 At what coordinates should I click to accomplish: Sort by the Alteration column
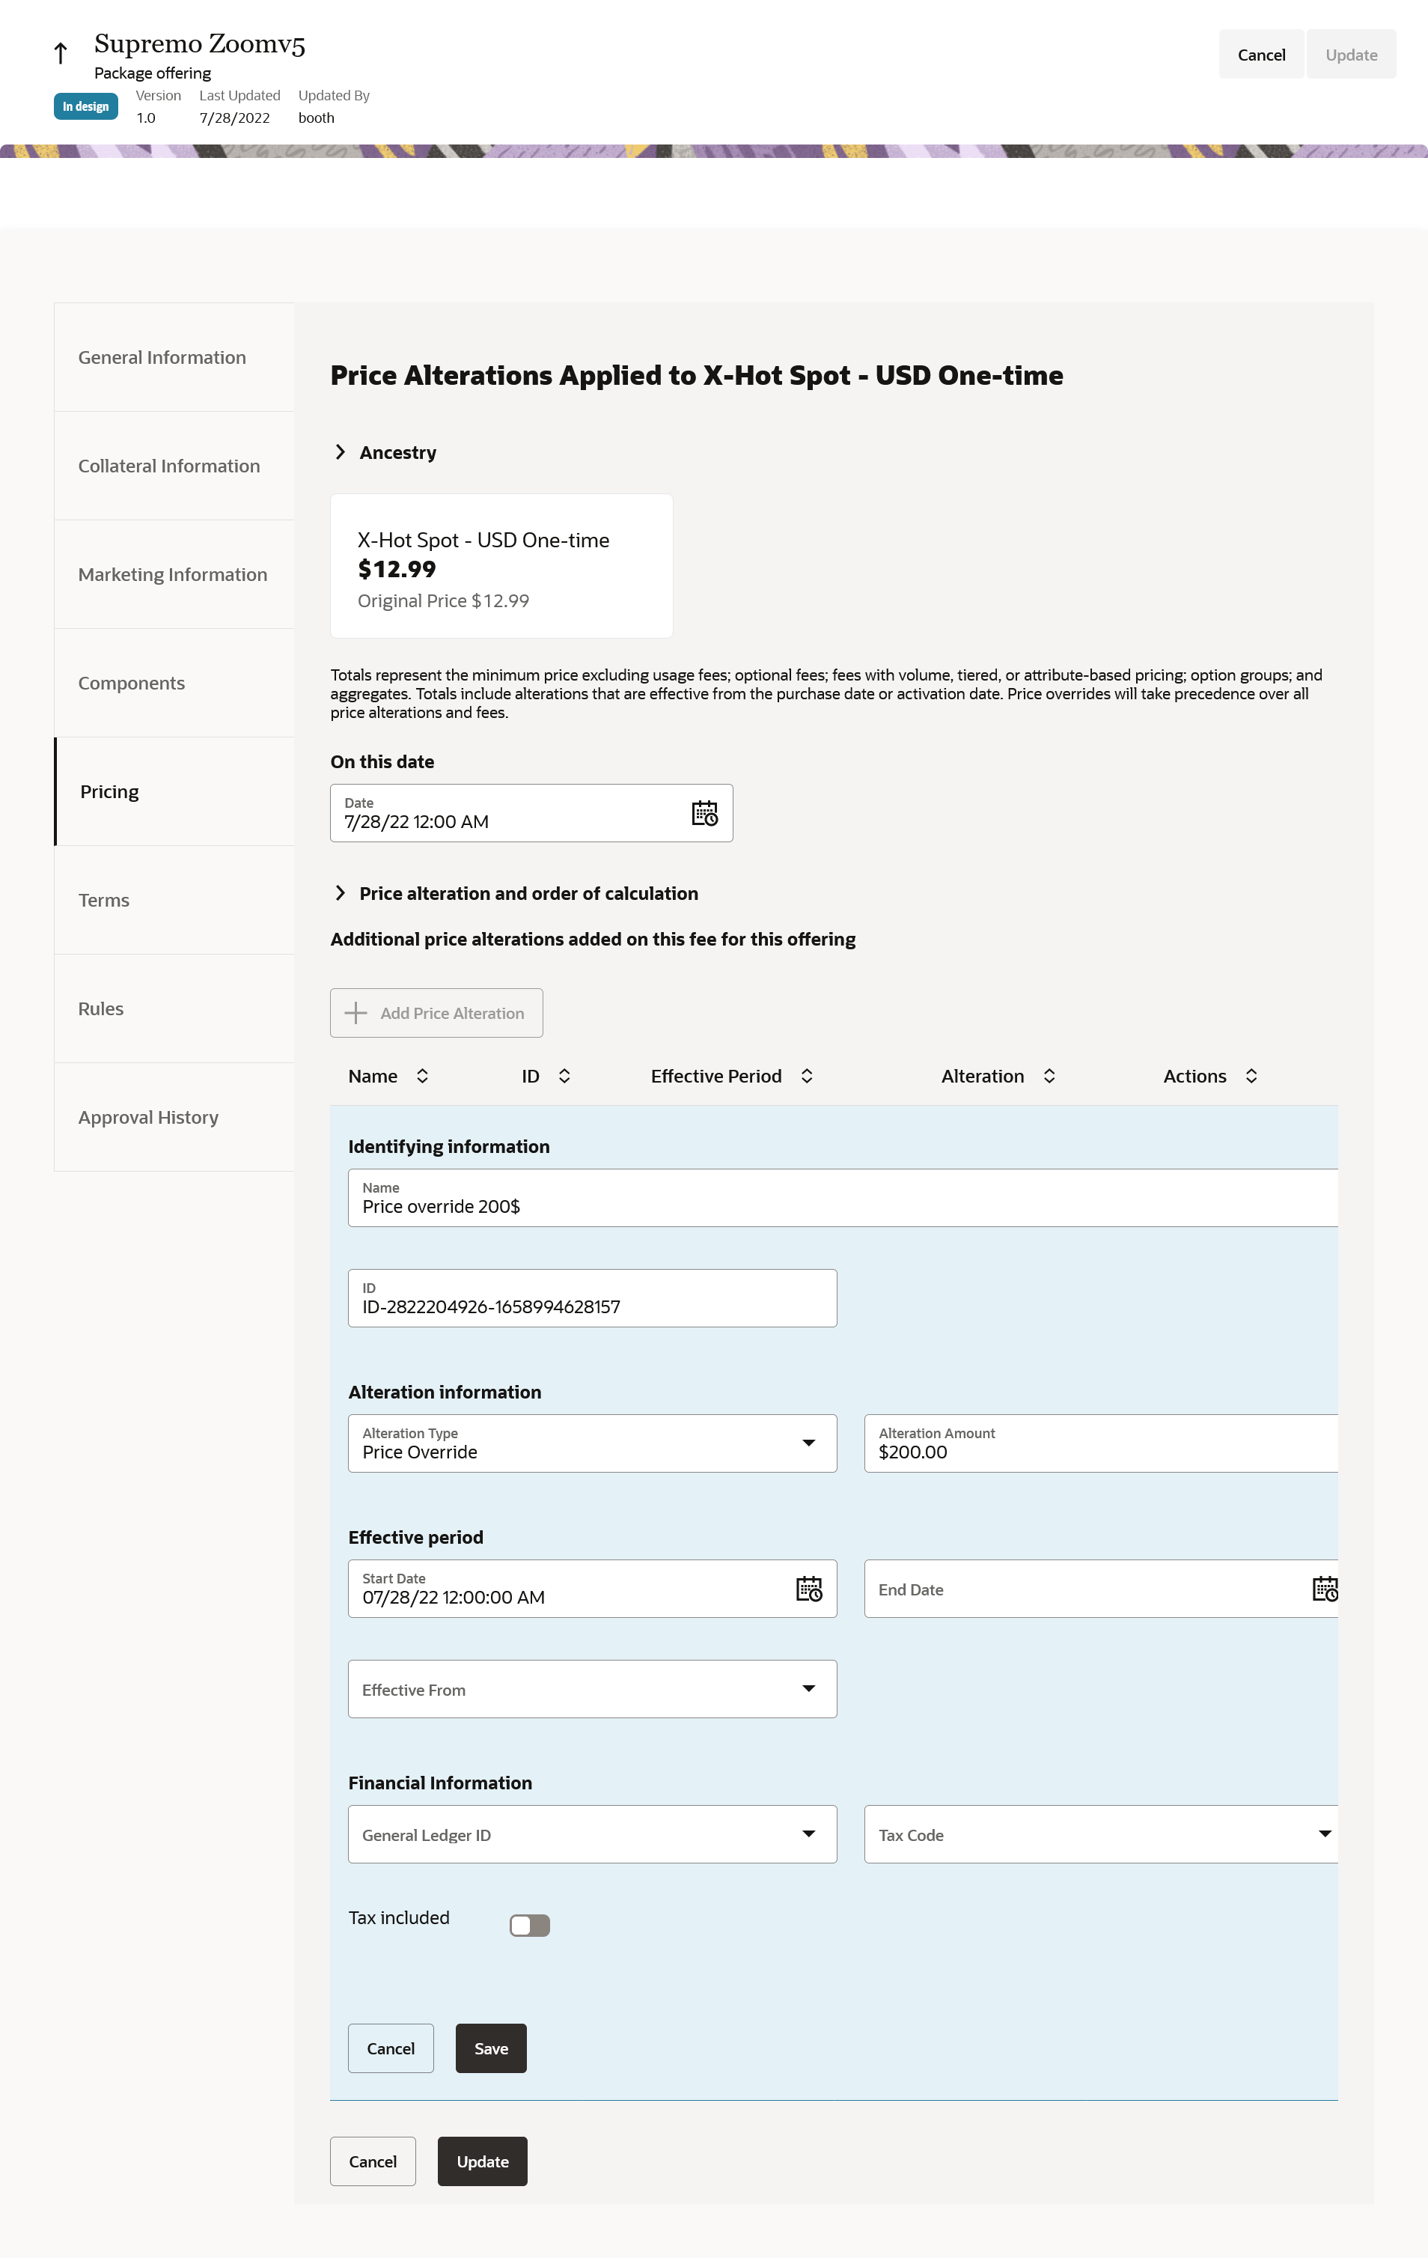pyautogui.click(x=1049, y=1076)
